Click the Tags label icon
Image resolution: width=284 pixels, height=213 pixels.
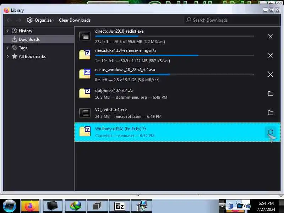14,48
